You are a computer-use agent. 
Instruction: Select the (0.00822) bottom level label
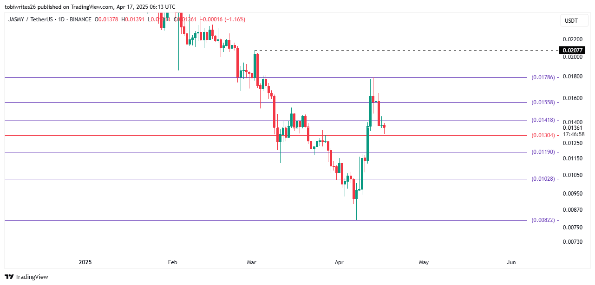pos(543,220)
